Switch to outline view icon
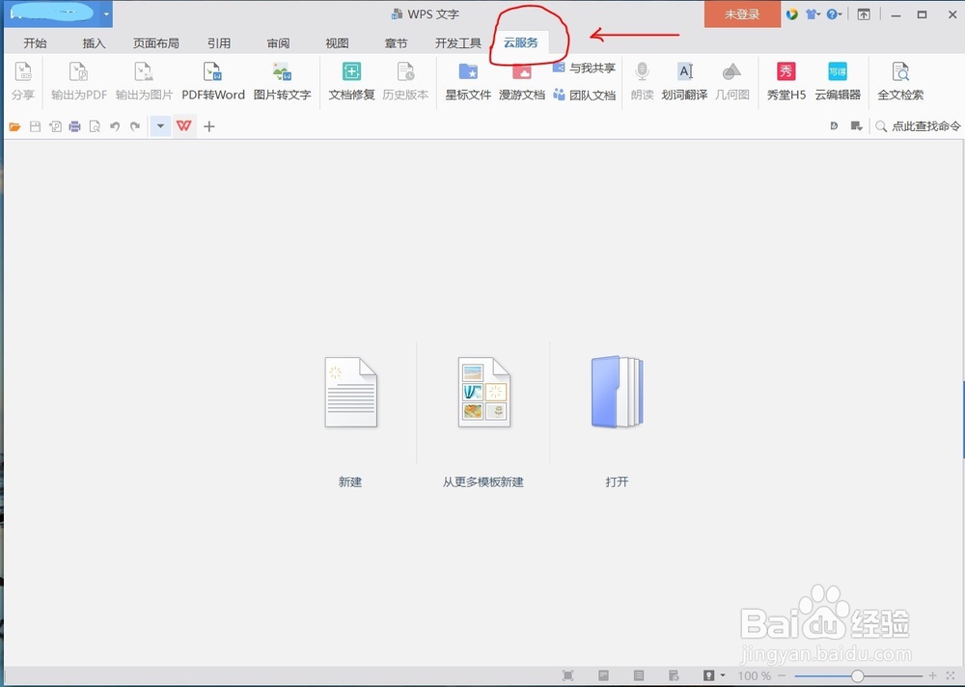This screenshot has width=965, height=687. (639, 675)
